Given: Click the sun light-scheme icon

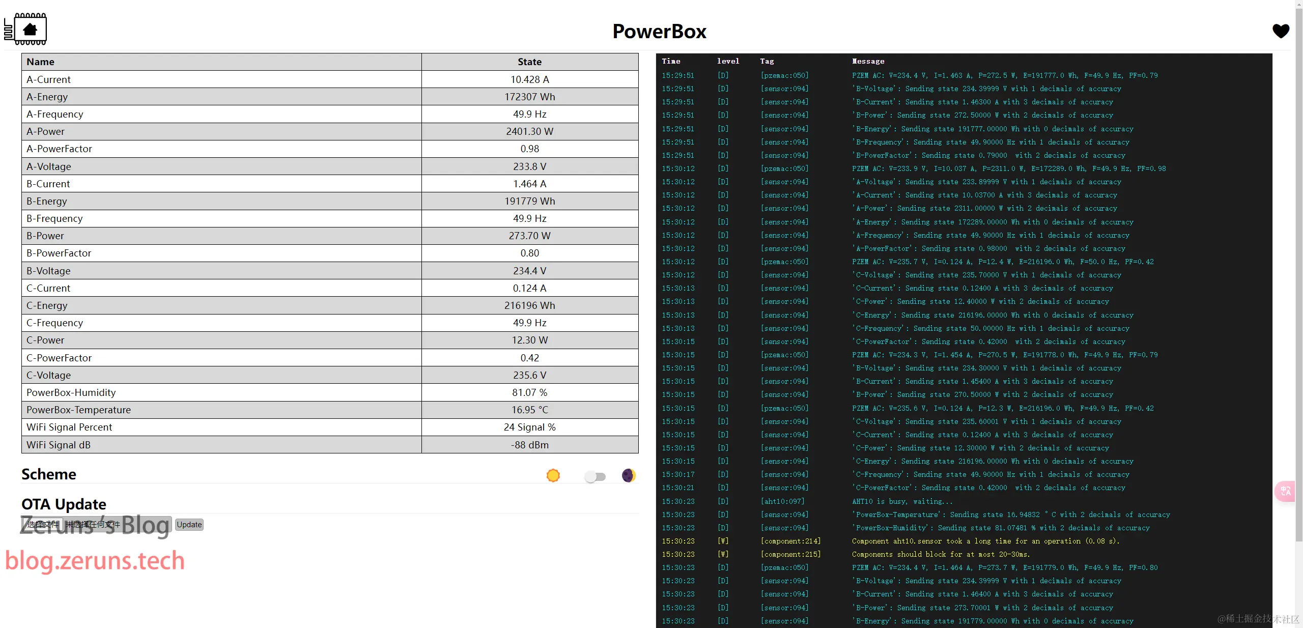Looking at the screenshot, I should 553,475.
